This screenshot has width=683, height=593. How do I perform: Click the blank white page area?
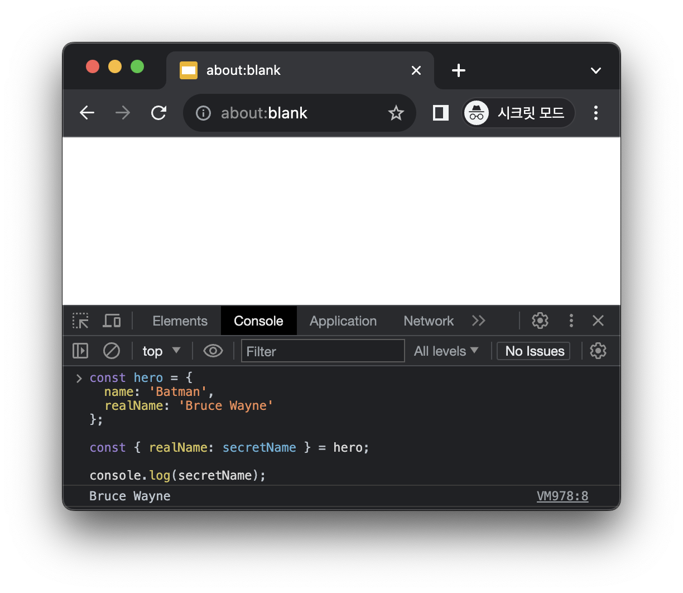coord(341,221)
